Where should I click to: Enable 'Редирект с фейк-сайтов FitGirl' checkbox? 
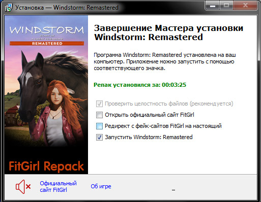pyautogui.click(x=99, y=126)
